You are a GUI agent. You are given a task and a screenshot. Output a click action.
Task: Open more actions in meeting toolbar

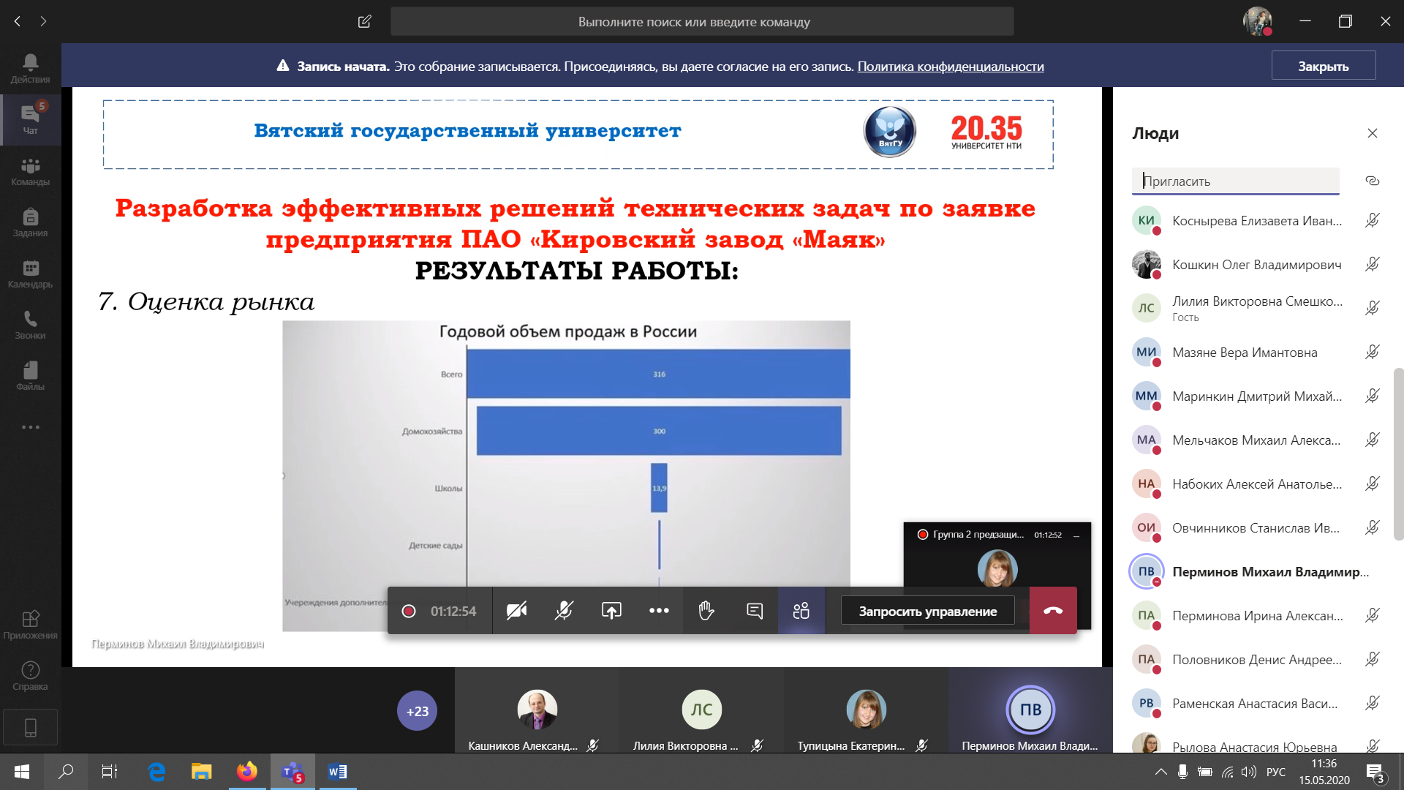point(659,611)
